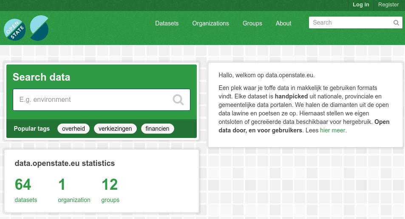
Task: Click the magnifier icon in header search
Action: click(x=396, y=23)
